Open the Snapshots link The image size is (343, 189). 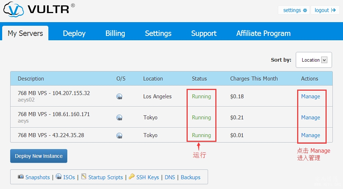point(37,177)
